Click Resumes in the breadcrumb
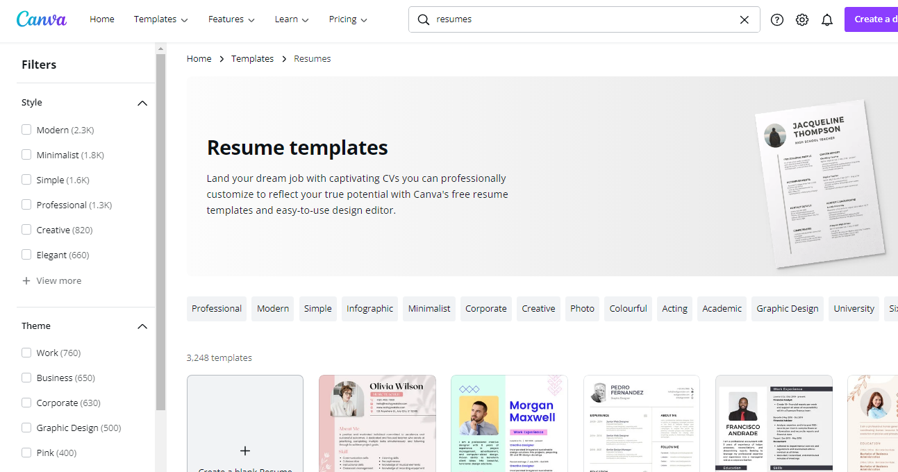This screenshot has height=472, width=898. tap(313, 59)
